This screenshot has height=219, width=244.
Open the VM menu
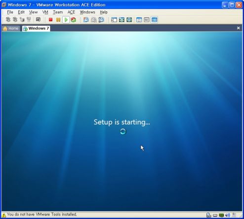click(45, 12)
